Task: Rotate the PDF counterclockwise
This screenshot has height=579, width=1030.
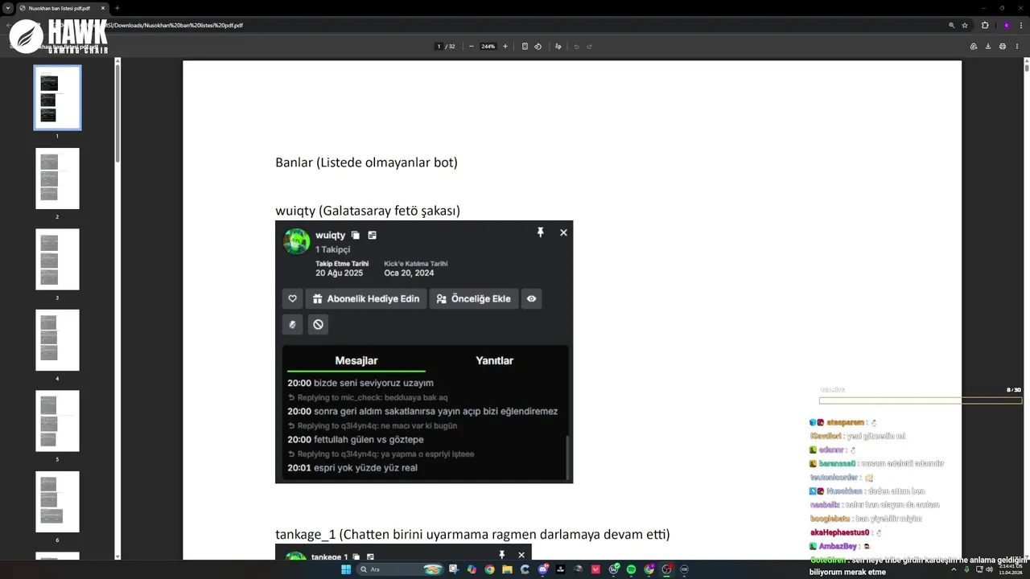Action: pos(538,47)
